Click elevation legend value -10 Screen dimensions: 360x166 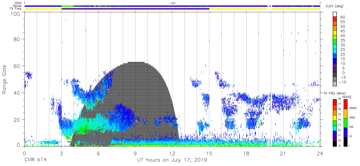(x=342, y=82)
